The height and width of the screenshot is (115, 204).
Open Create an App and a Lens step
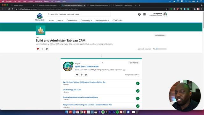tap(72, 90)
